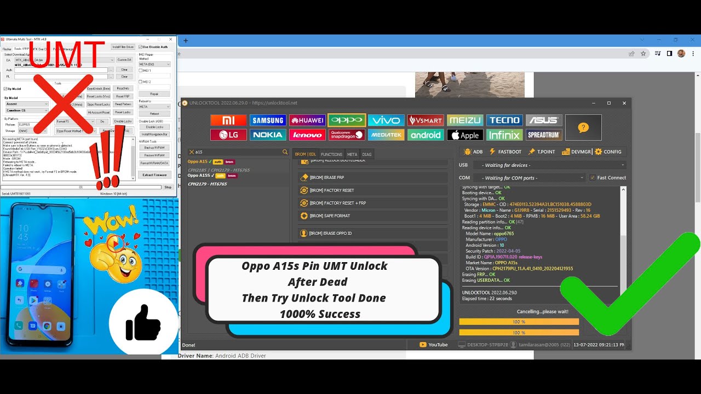Open Chrome three-dot menu
Viewport: 701px width, 394px height.
[693, 54]
